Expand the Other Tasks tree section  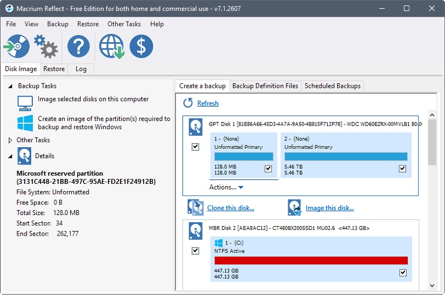coord(10,141)
